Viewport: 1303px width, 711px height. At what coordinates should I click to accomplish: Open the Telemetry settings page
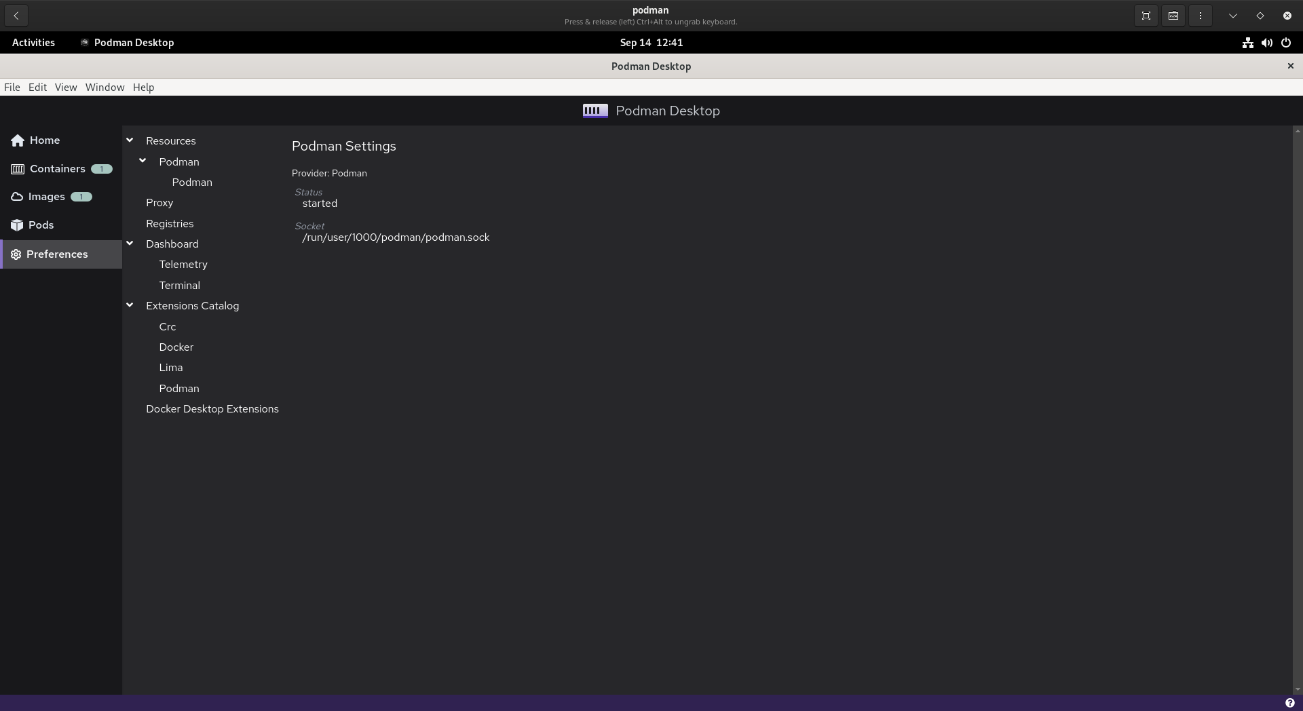pos(183,264)
